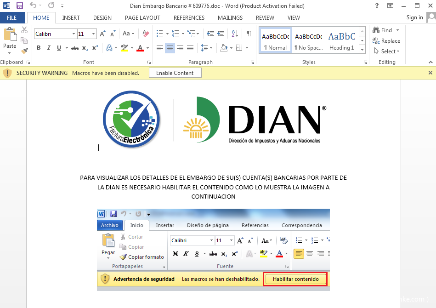Open Ribbon Display Options
The width and height of the screenshot is (436, 308).
tap(391, 6)
